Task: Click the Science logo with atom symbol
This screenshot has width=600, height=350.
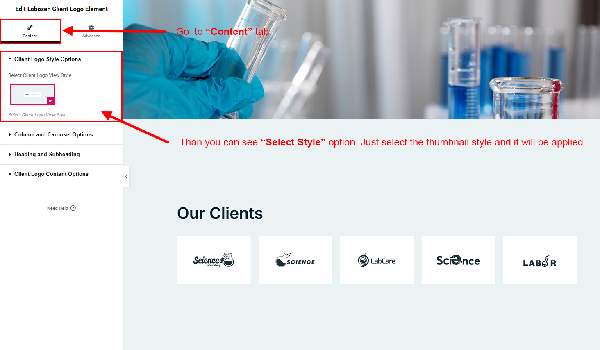Action: [x=458, y=260]
